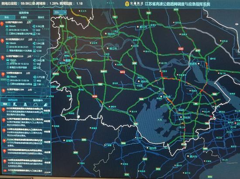Click the 南京 city marker on map
Image resolution: width=240 pixels, height=179 pixels.
65,60
